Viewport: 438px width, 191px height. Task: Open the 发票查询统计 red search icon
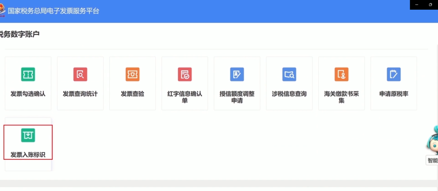[80, 74]
